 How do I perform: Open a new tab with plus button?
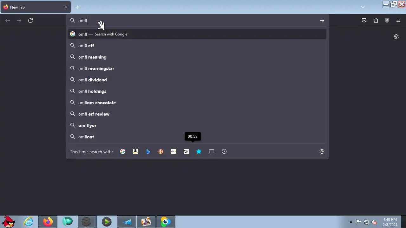pos(77,7)
